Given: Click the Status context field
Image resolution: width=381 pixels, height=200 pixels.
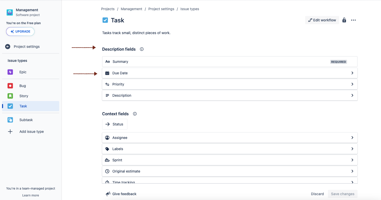Looking at the screenshot, I should (115, 124).
